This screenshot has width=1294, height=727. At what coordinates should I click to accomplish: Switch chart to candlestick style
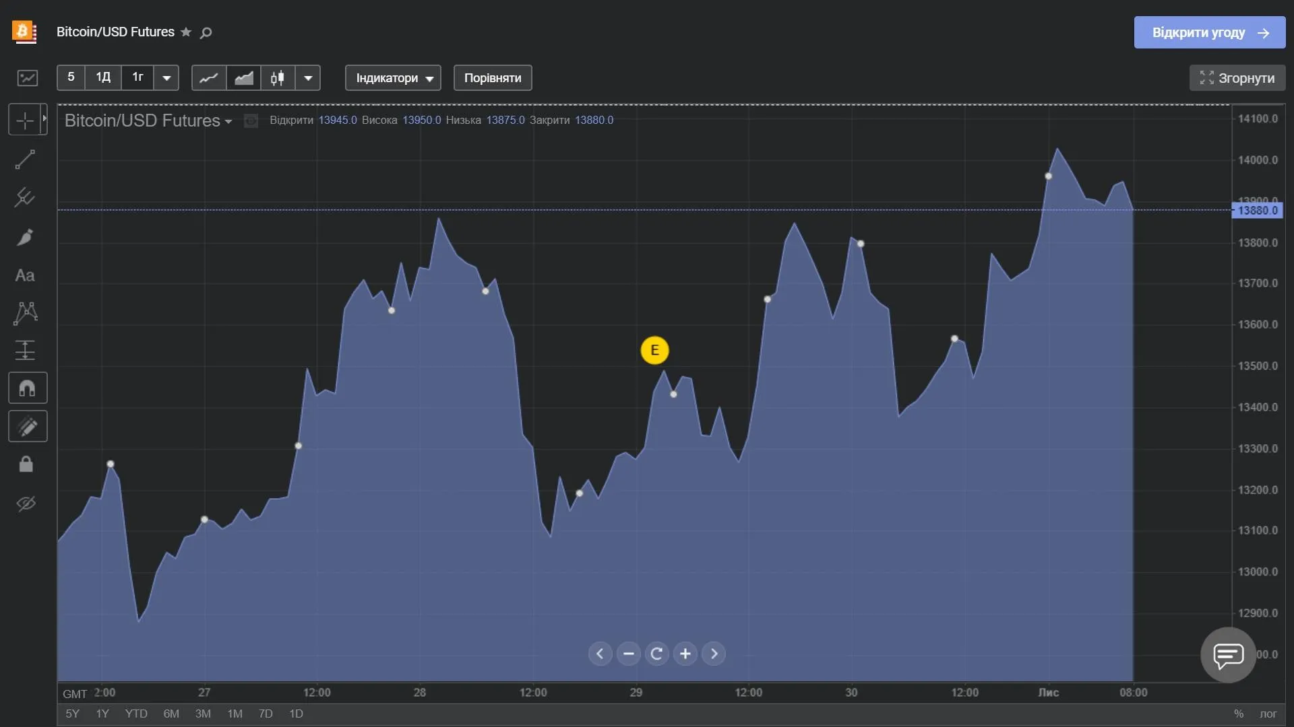point(277,77)
